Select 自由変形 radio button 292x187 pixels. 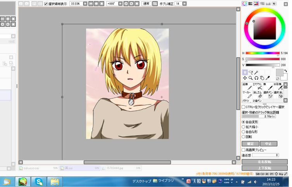point(244,122)
